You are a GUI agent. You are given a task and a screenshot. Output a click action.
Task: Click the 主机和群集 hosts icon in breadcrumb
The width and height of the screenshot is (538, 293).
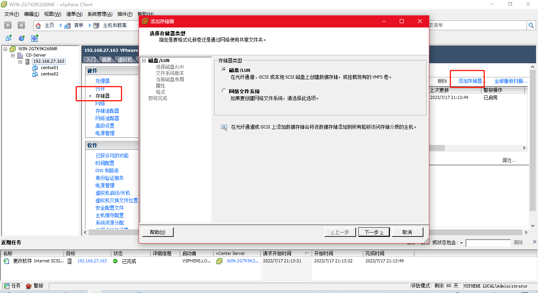(x=96, y=26)
